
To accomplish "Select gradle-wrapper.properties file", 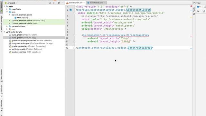I will pos(32,41).
